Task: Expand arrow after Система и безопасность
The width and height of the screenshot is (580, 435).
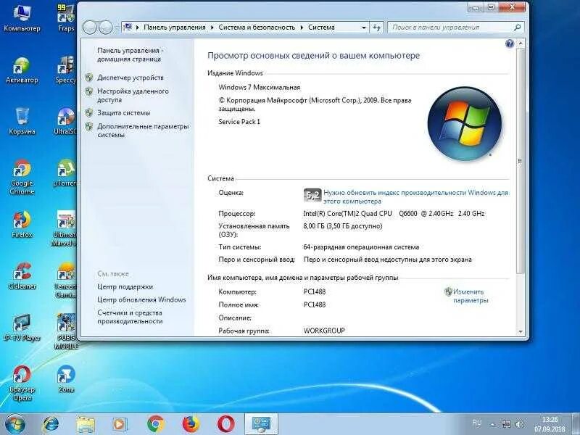Action: pyautogui.click(x=302, y=28)
